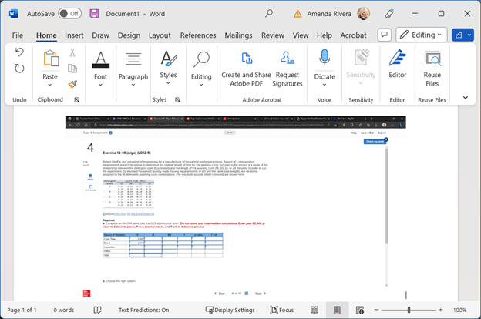481x319 pixels.
Task: Open the File menu
Action: point(18,35)
